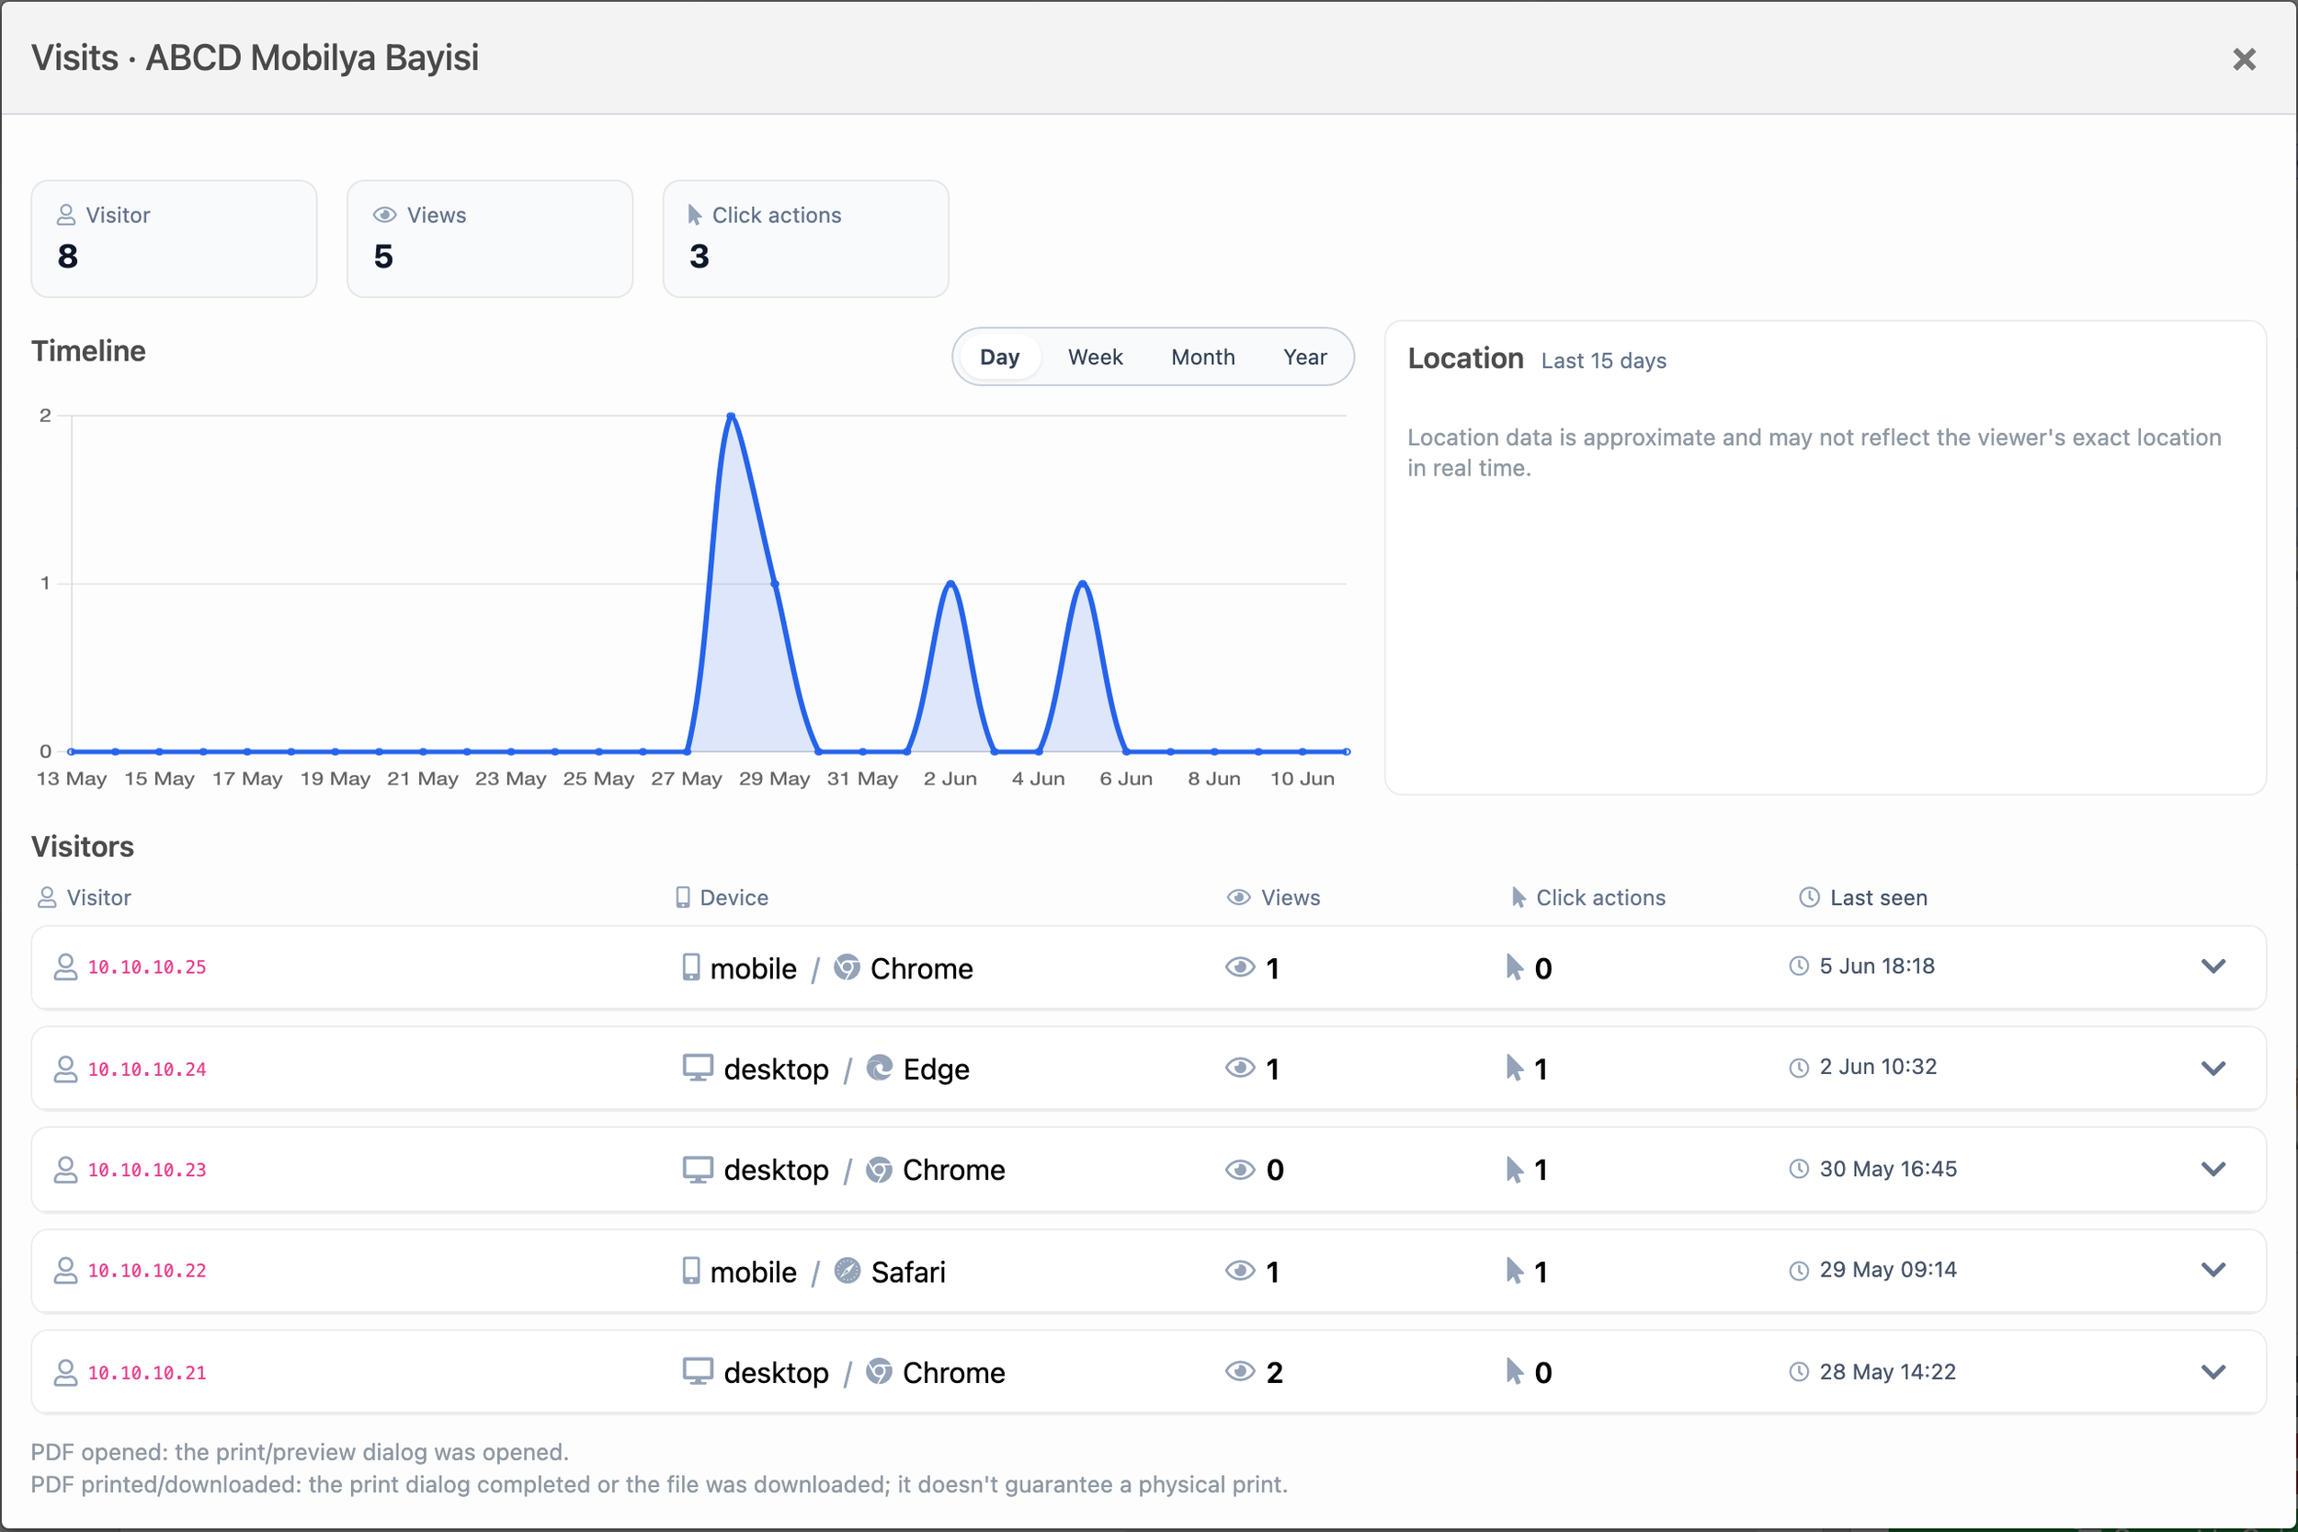
Task: Click desktop icon in 10.10.10.21 row
Action: point(698,1372)
